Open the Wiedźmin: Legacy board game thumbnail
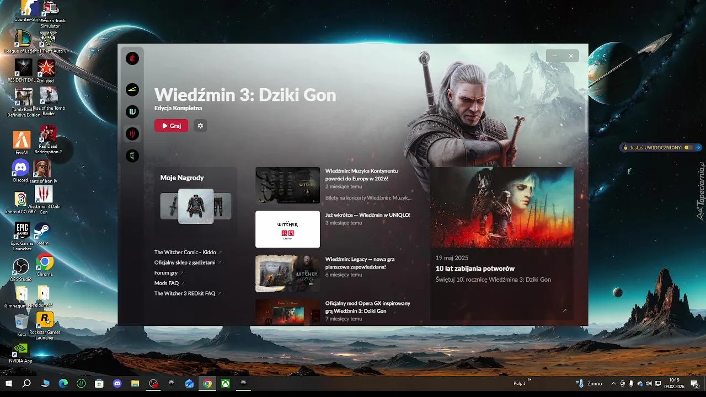 point(287,273)
